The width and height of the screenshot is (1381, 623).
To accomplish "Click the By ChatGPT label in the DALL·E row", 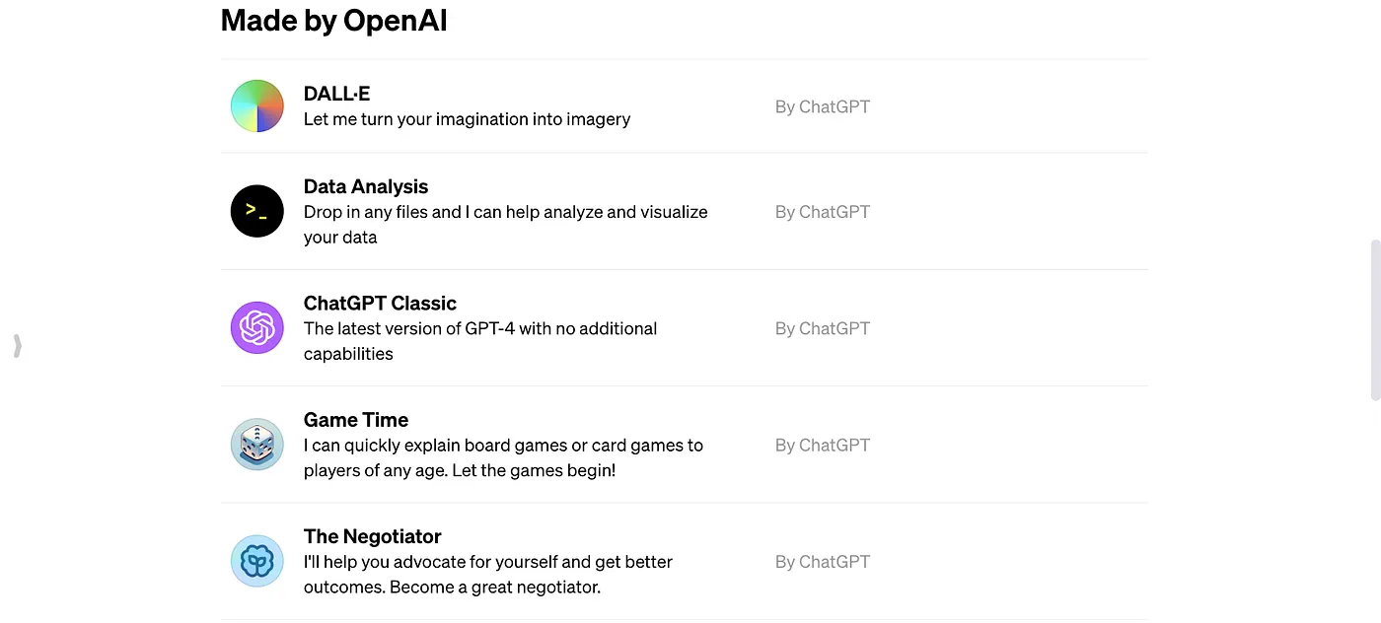I will [x=823, y=106].
